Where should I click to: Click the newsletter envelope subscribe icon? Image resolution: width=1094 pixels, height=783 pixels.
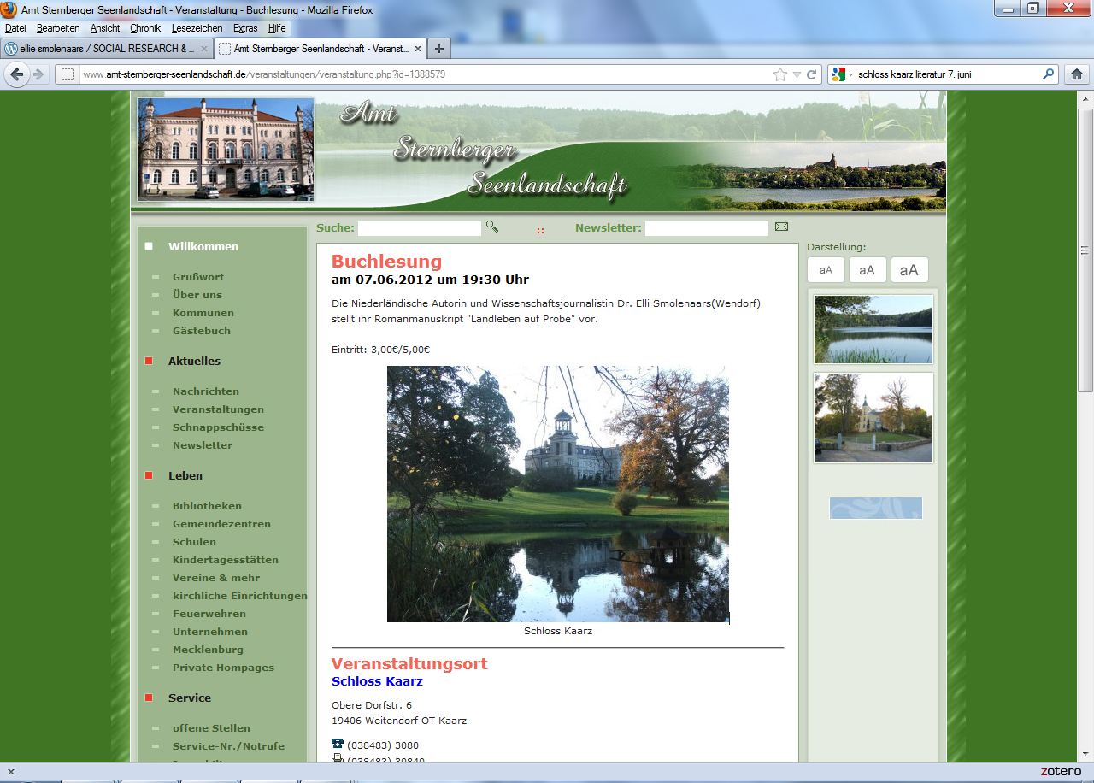tap(781, 227)
